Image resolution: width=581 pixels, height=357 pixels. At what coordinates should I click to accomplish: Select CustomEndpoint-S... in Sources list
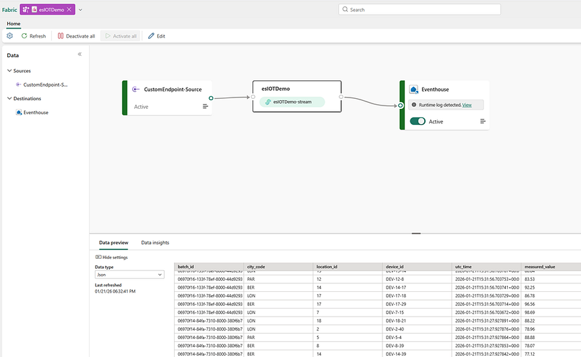coord(42,85)
